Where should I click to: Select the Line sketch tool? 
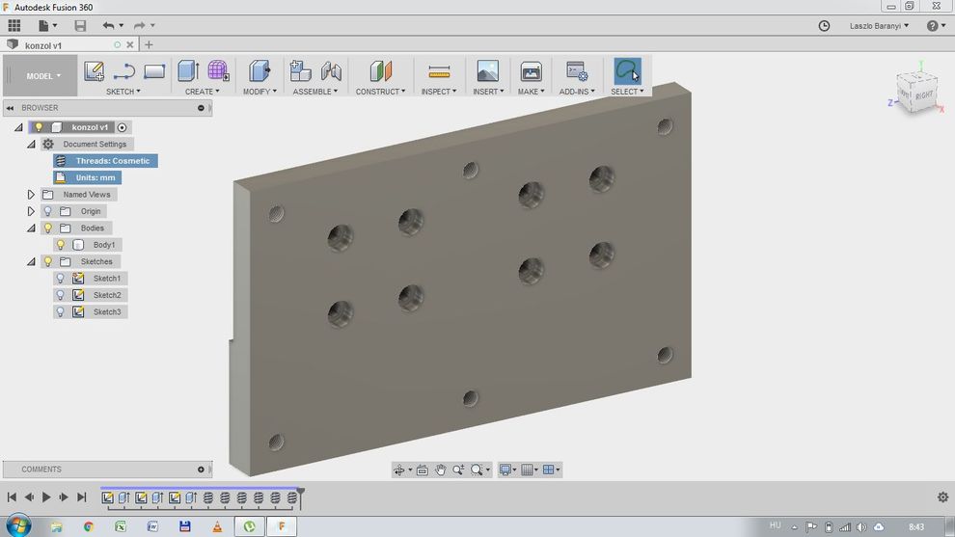pyautogui.click(x=123, y=71)
